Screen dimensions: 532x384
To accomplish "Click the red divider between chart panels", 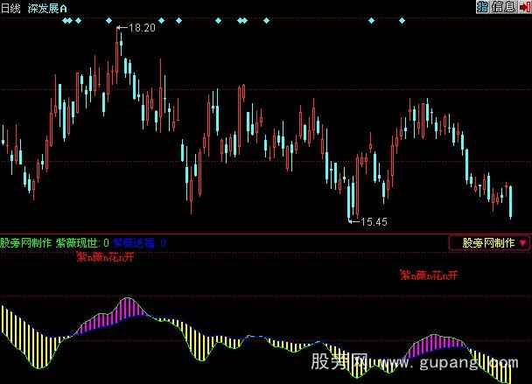I will coord(262,234).
